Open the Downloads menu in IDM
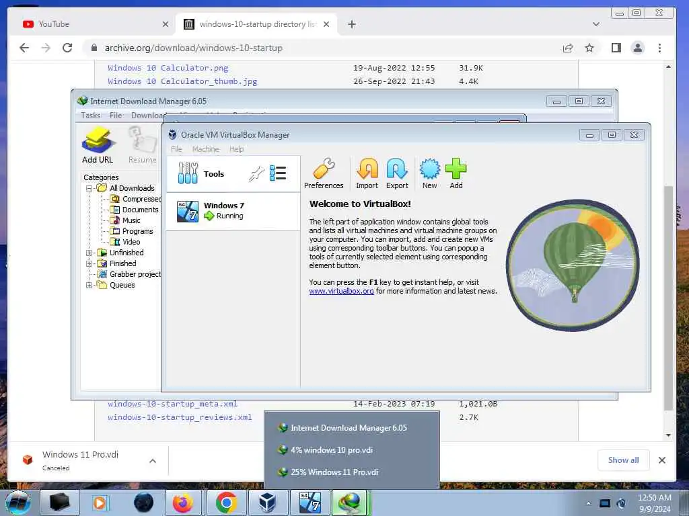The image size is (689, 516). click(147, 116)
